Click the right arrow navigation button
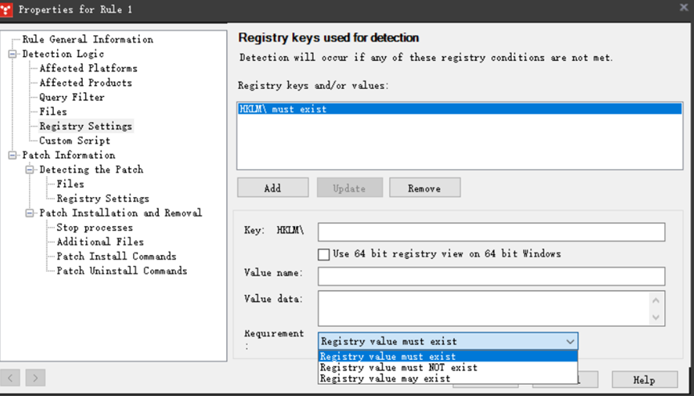 point(35,378)
